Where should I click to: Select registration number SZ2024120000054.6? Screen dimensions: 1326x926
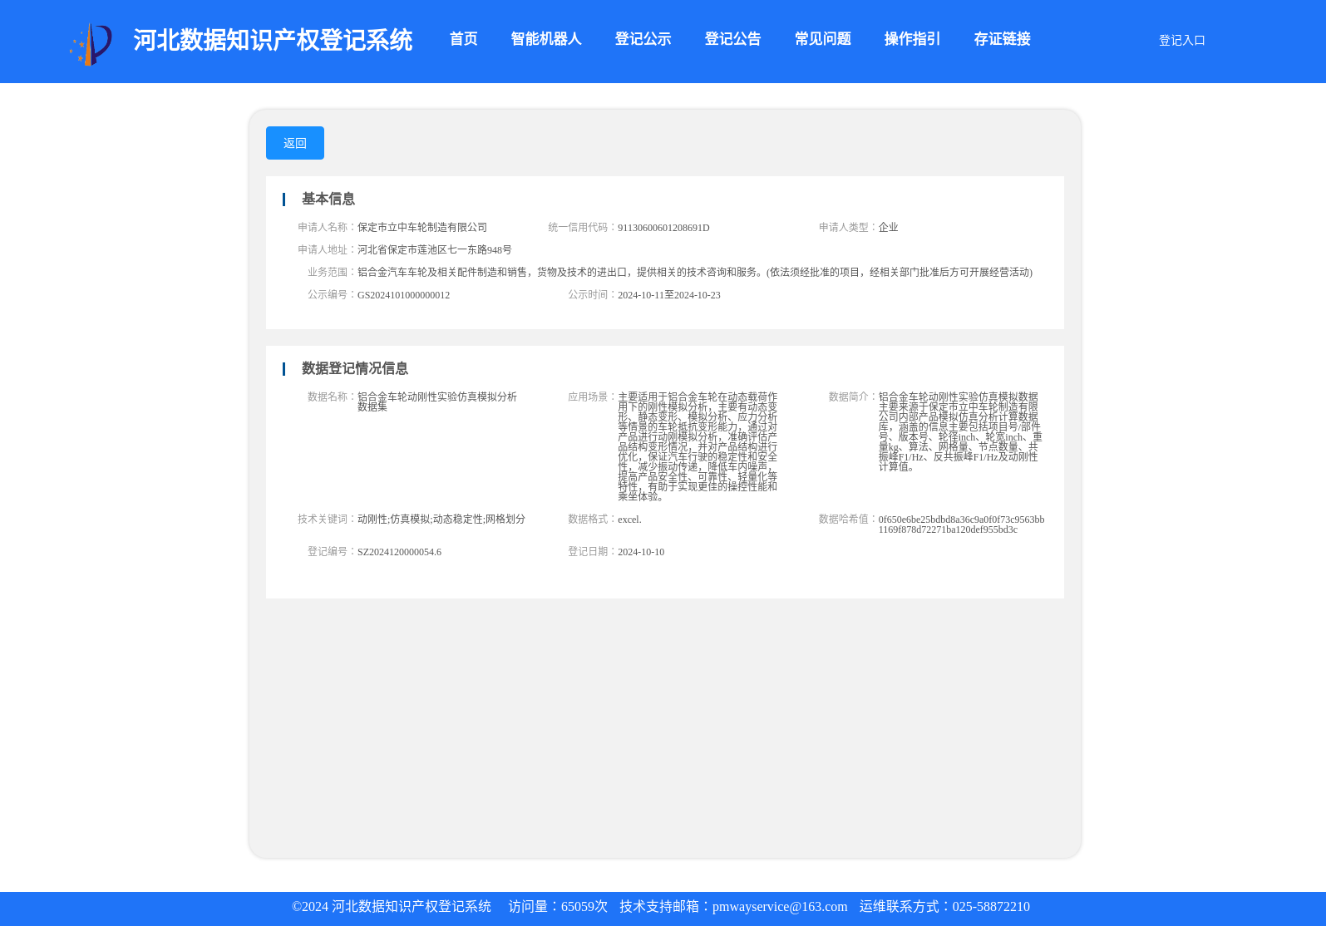click(399, 552)
